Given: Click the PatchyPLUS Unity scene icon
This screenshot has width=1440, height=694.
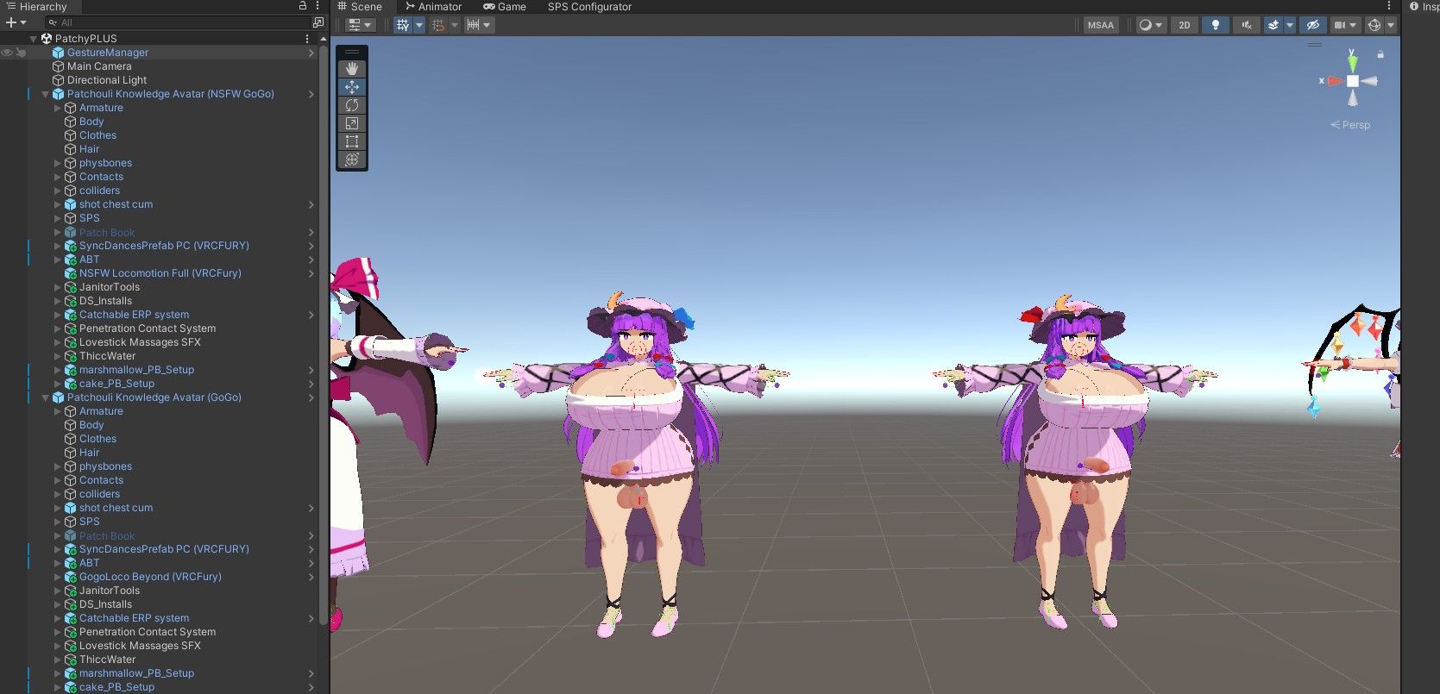Looking at the screenshot, I should 47,39.
